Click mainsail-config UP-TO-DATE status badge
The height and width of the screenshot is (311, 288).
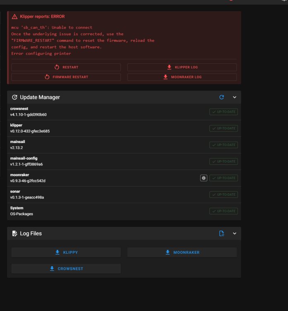point(224,161)
